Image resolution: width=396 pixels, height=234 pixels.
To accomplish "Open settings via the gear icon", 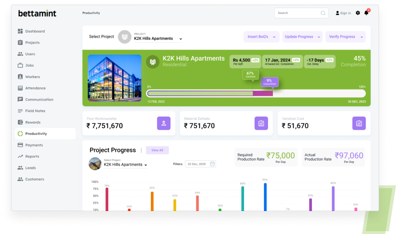I will pyautogui.click(x=358, y=13).
